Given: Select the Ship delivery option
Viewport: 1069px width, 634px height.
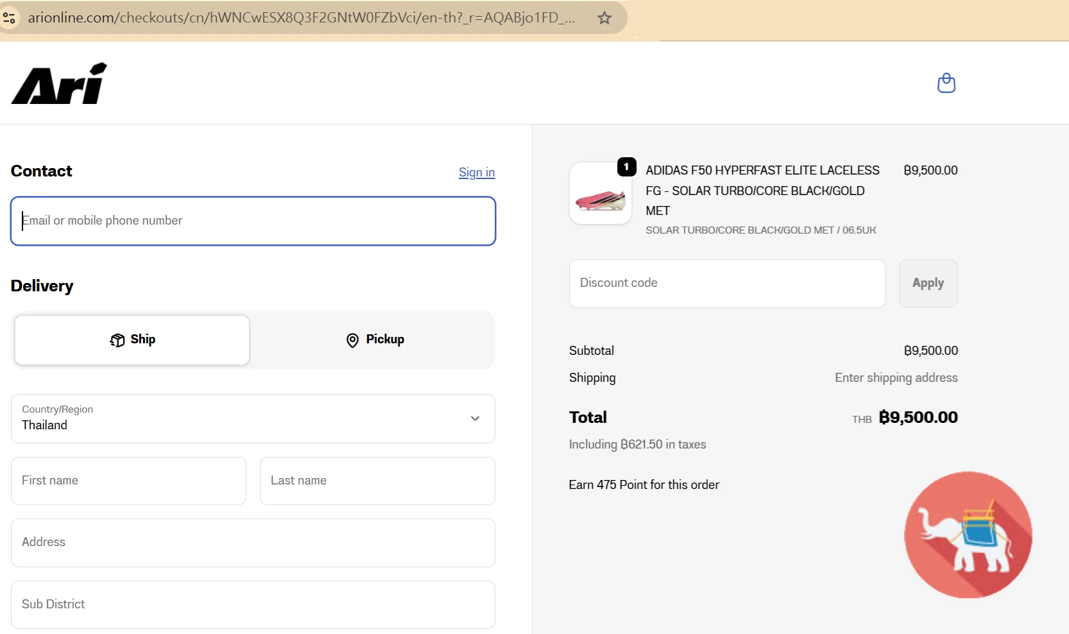Looking at the screenshot, I should click(x=132, y=340).
